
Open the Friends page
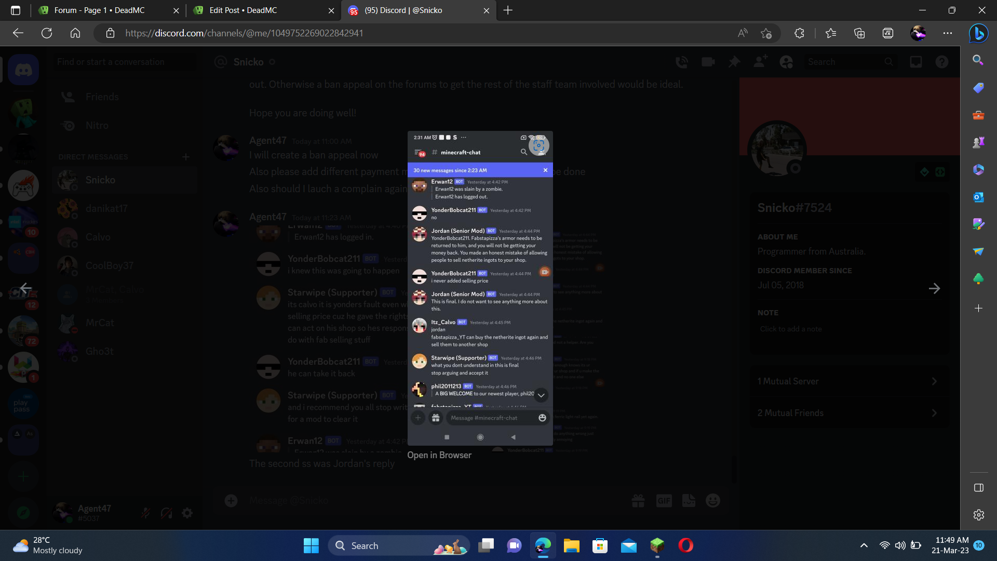[125, 97]
